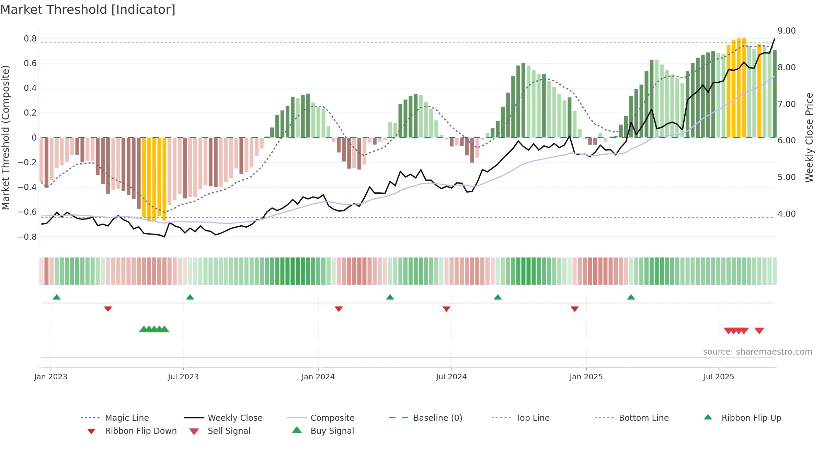This screenshot has width=824, height=463.
Task: Click the −0.8 left-axis tick label
Action: tap(27, 237)
